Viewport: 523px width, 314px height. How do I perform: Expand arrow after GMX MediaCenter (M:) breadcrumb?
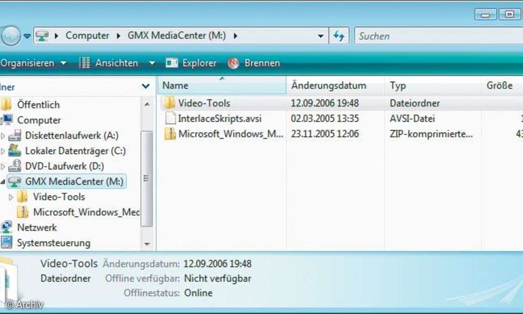pyautogui.click(x=236, y=36)
